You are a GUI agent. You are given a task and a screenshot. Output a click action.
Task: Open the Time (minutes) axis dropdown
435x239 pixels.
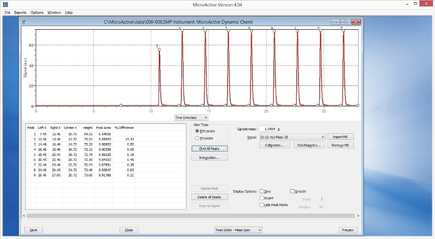tap(191, 117)
